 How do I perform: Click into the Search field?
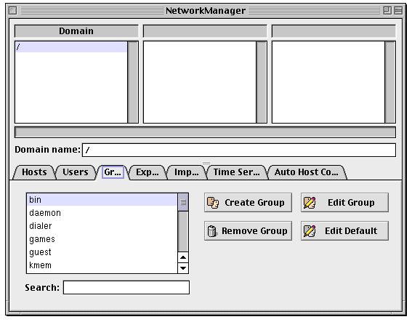point(126,287)
